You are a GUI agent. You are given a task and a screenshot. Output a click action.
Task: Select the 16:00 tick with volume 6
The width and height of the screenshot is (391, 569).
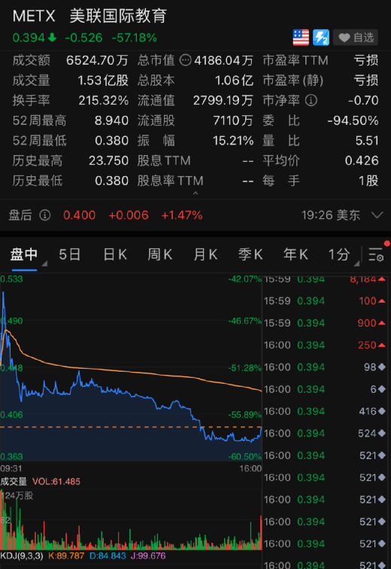(x=325, y=389)
